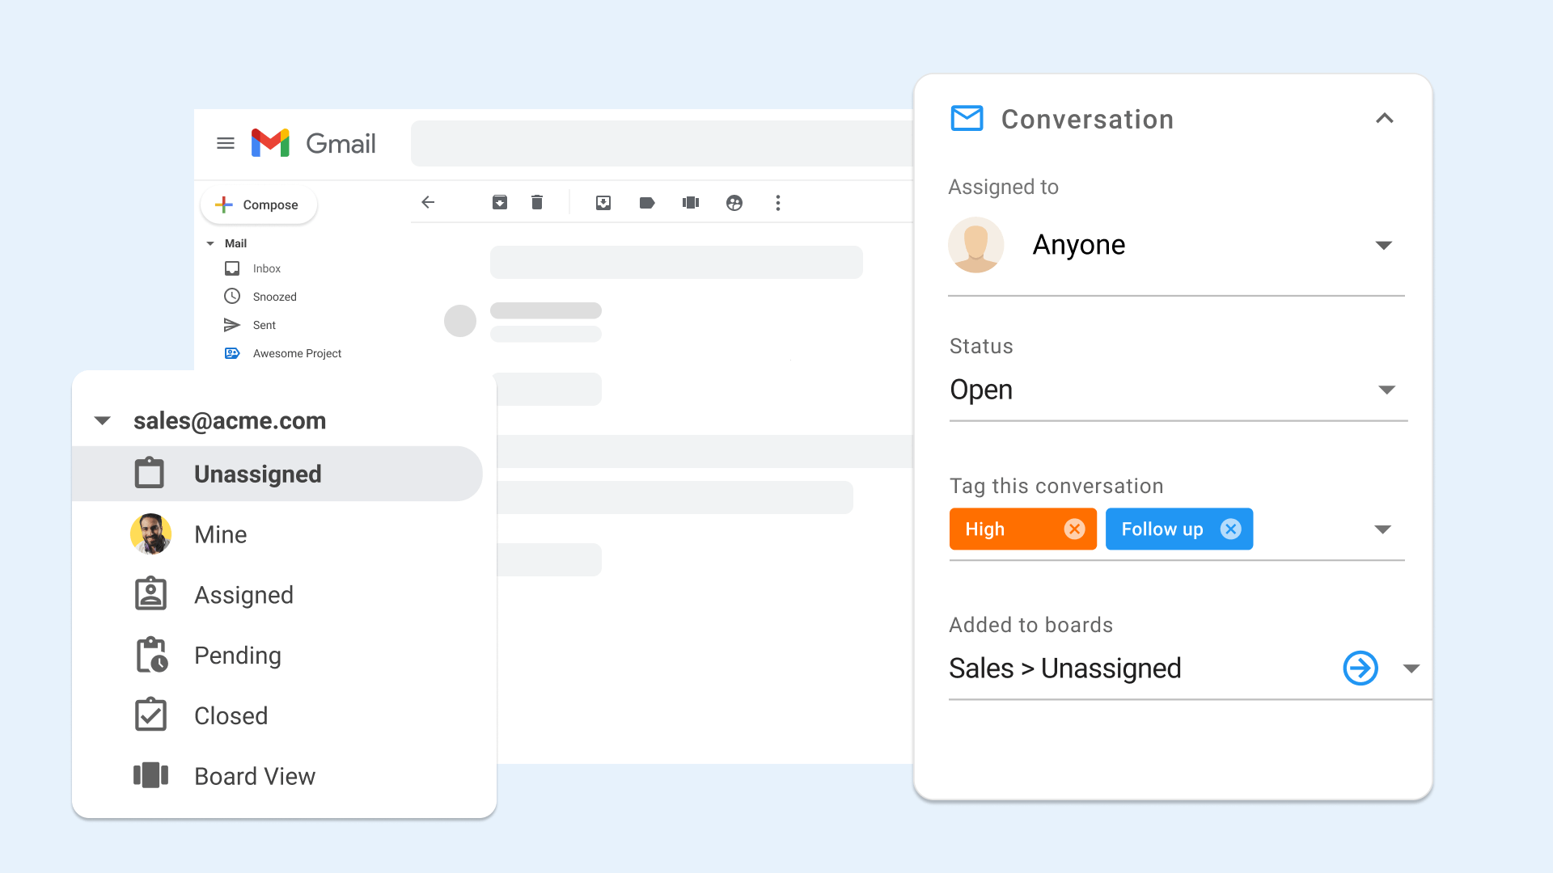
Task: Click the label tag icon in the toolbar
Action: [x=646, y=203]
